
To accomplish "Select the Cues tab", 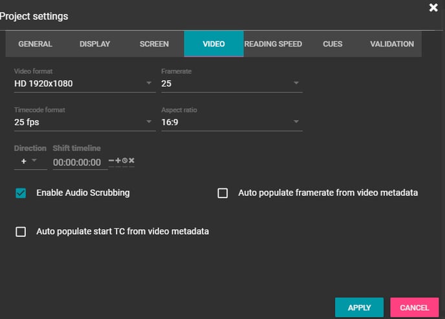I will pyautogui.click(x=332, y=44).
